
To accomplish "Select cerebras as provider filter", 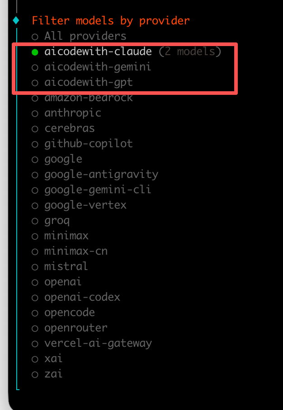I will [69, 128].
